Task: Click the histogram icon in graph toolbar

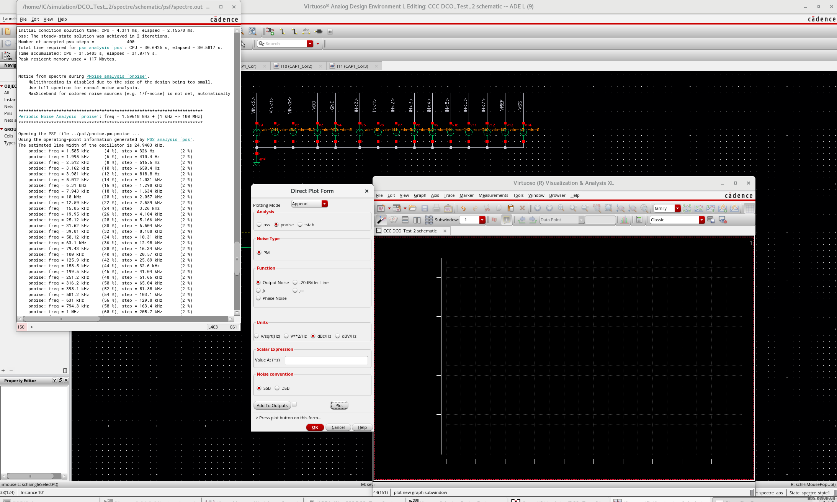Action: point(624,220)
